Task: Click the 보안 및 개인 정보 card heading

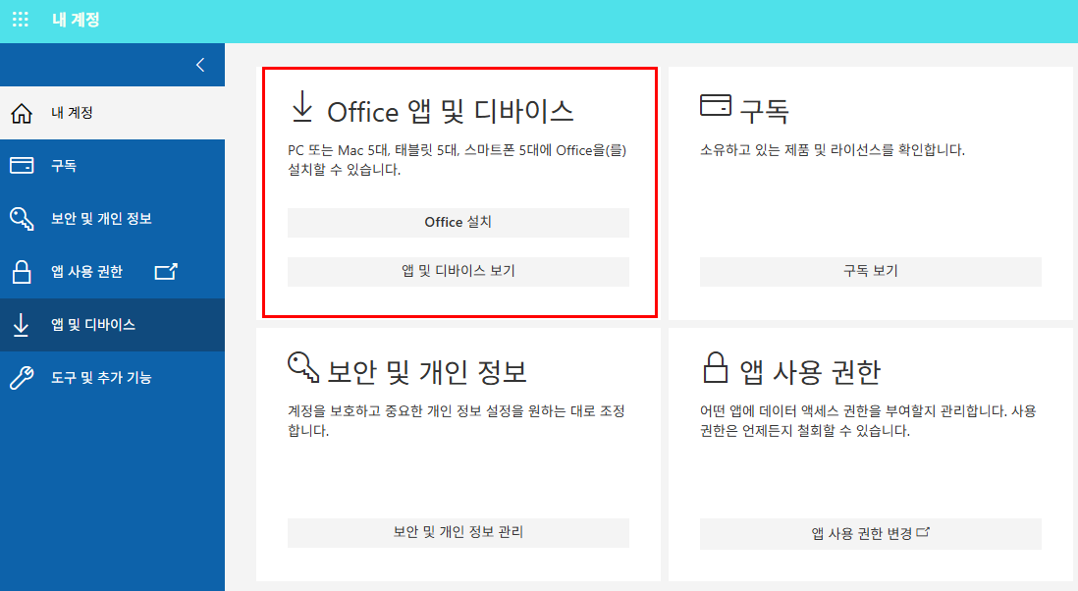Action: (x=426, y=372)
